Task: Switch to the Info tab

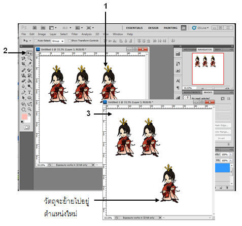Action: click(x=218, y=50)
